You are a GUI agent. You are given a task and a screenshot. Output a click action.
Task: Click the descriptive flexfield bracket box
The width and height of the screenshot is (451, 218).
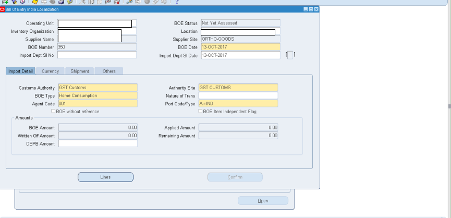290,55
